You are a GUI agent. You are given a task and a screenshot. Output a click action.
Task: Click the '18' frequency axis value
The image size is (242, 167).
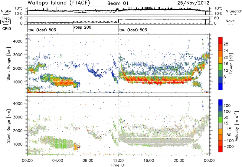point(20,18)
